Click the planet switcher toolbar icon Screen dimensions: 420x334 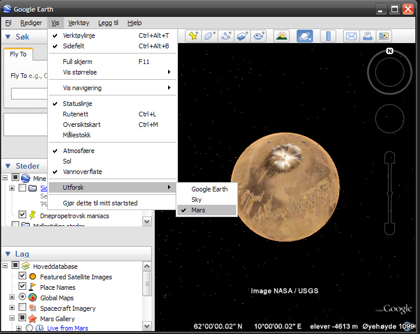pyautogui.click(x=305, y=36)
